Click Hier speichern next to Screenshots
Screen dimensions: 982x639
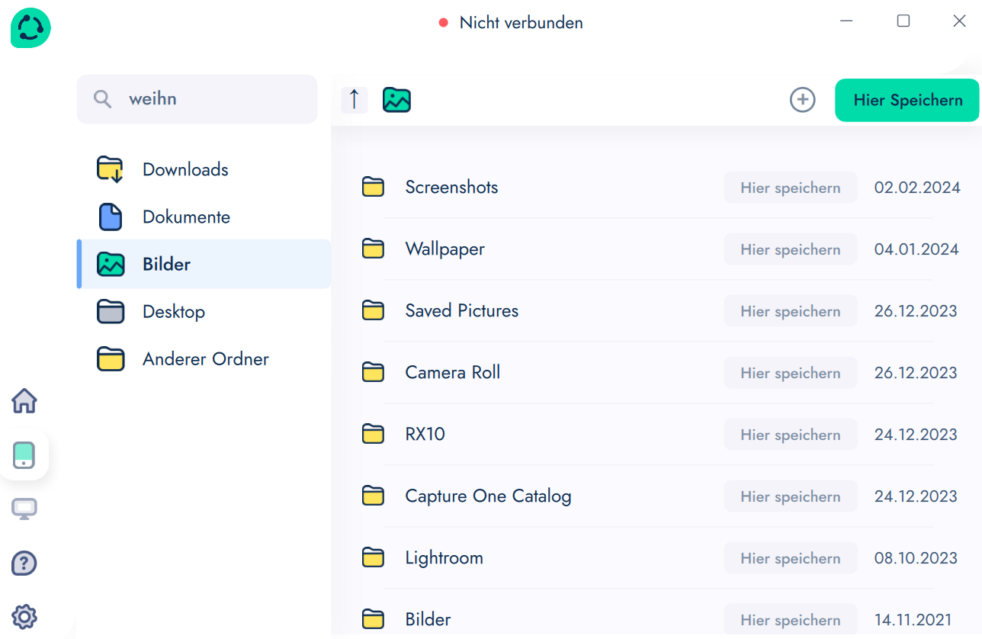point(790,188)
